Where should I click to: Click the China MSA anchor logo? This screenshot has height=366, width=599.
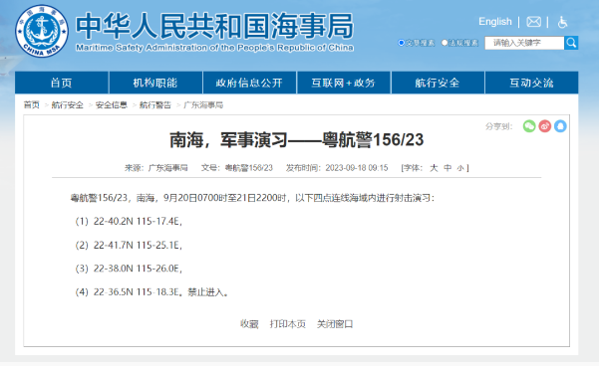coord(42,31)
